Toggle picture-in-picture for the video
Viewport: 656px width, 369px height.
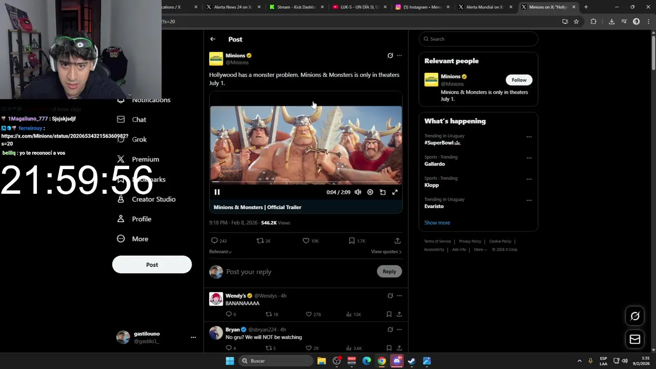[382, 192]
